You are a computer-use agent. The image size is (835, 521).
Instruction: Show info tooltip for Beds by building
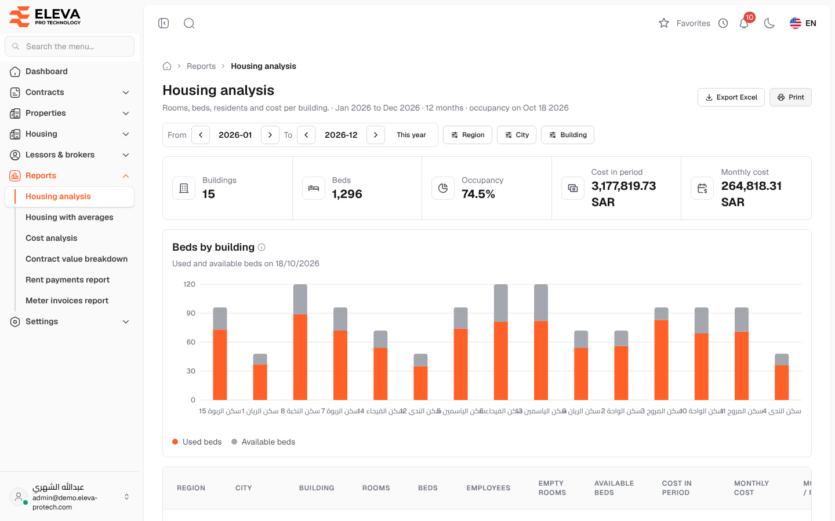tap(262, 247)
